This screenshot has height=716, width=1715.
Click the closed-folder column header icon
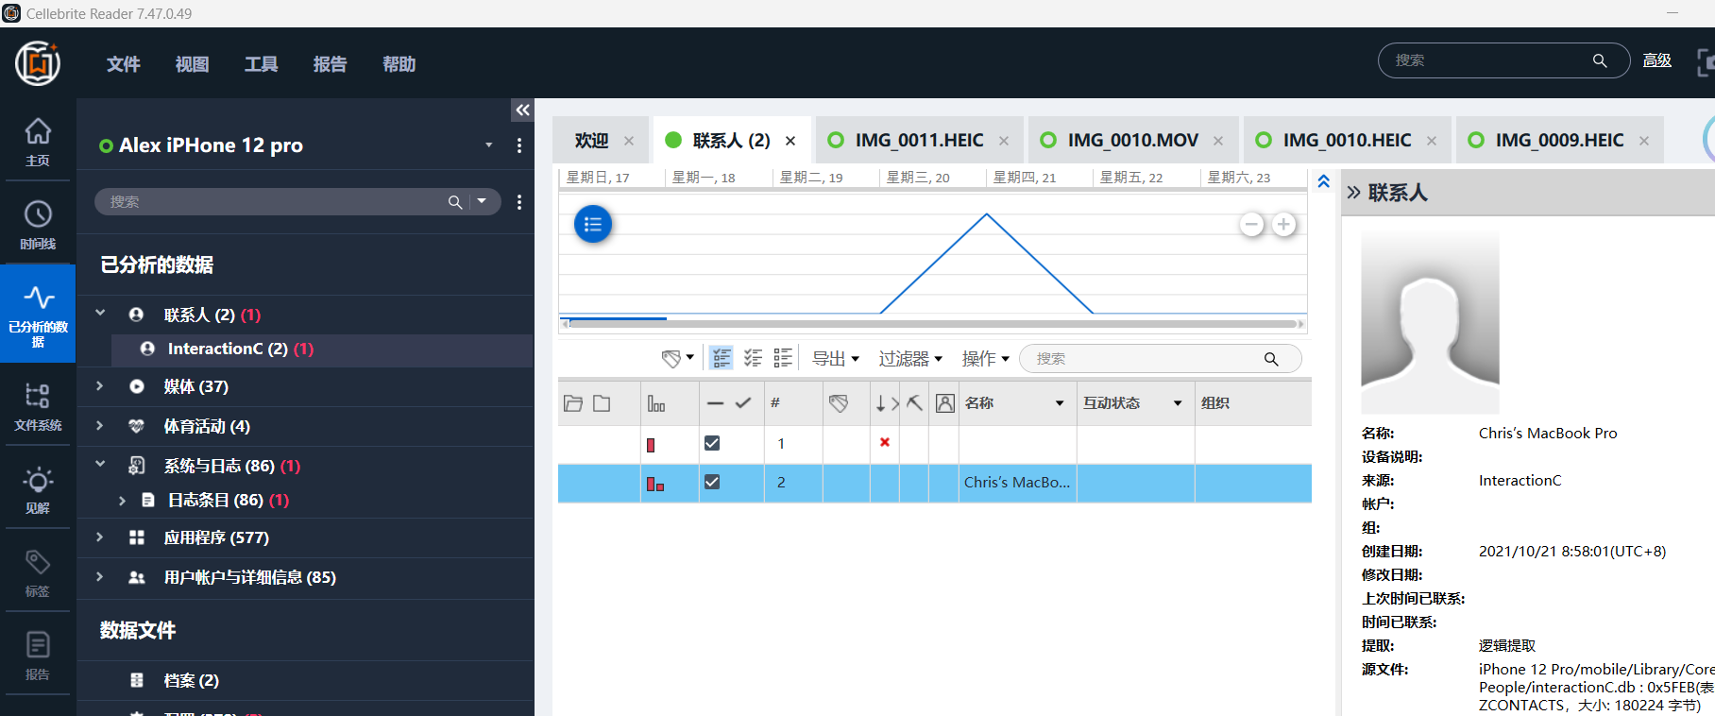point(602,403)
